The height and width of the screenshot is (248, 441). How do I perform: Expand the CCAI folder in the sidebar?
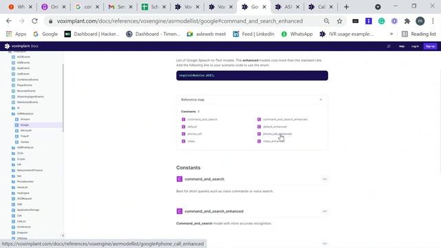pos(13,153)
